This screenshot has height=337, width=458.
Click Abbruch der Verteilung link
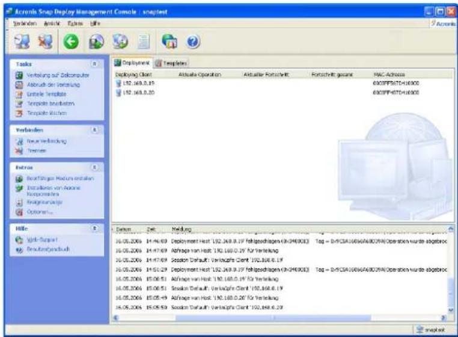tap(53, 85)
